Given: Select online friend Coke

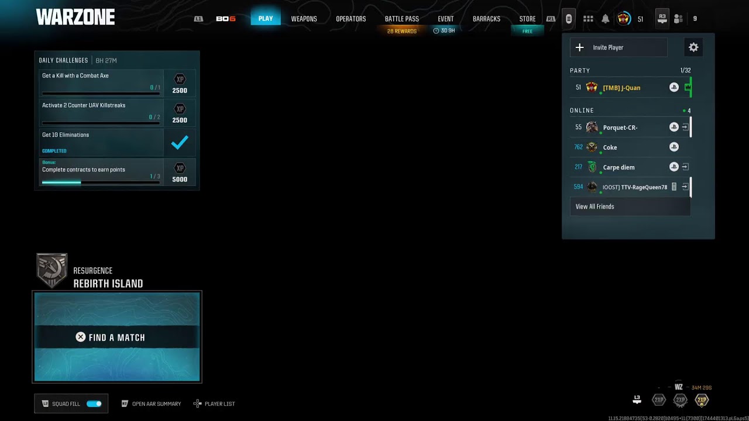Looking at the screenshot, I should coord(630,147).
